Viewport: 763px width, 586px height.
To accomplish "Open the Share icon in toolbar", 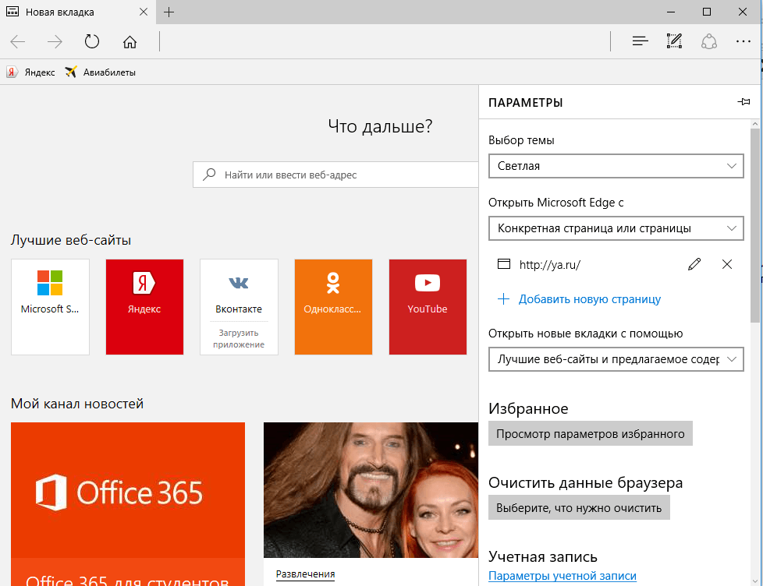I will point(708,41).
